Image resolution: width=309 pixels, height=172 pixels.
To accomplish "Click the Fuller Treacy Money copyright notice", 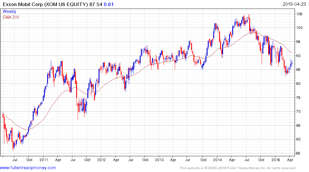I will tap(238, 168).
